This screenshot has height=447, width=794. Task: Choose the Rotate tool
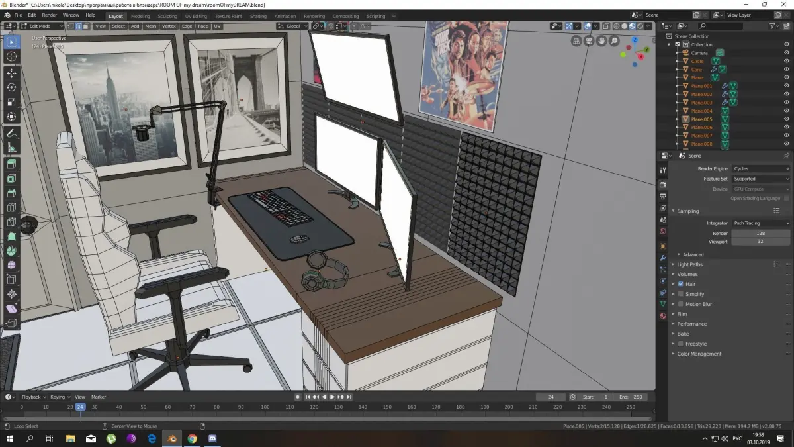point(11,88)
